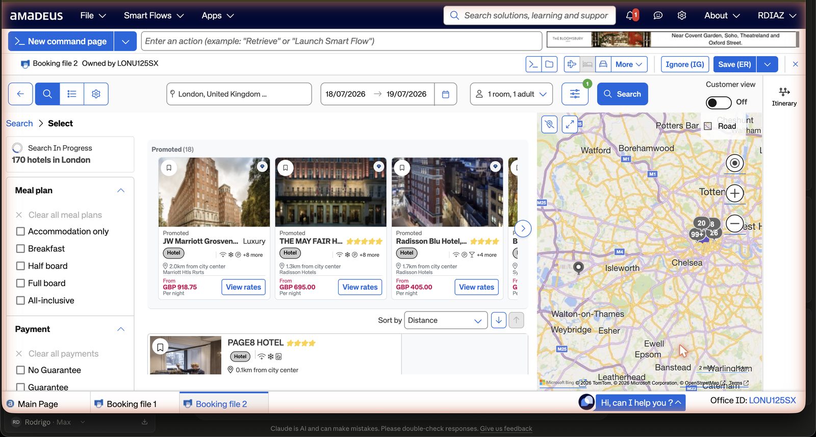Open the More dropdown in booking toolbar
The image size is (816, 437).
pyautogui.click(x=629, y=64)
